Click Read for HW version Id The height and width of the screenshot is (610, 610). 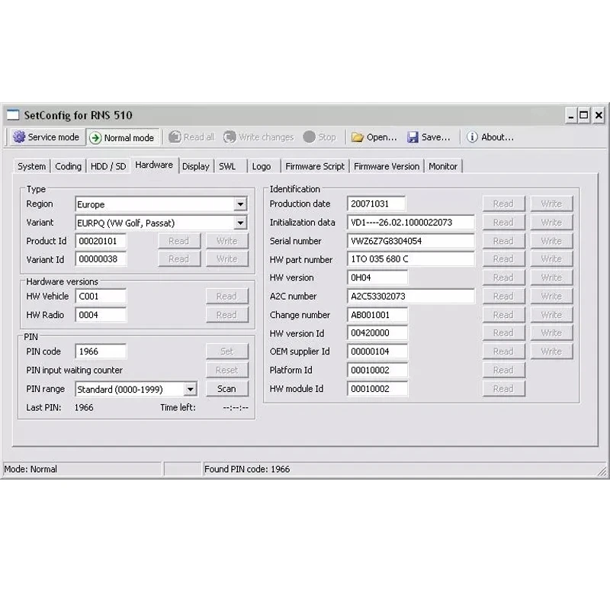pyautogui.click(x=503, y=333)
